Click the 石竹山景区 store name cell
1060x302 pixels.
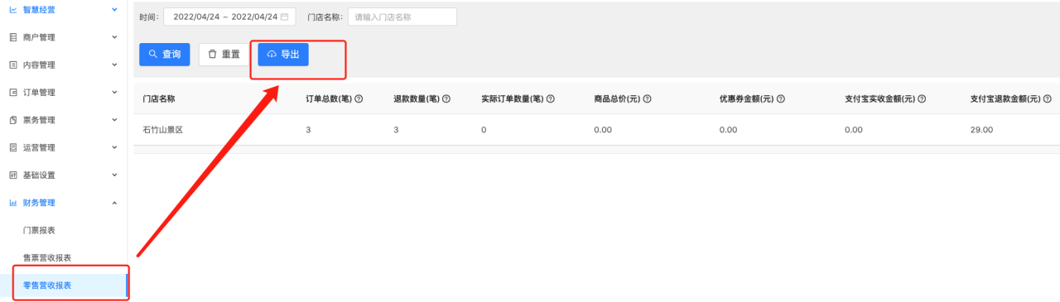(162, 130)
